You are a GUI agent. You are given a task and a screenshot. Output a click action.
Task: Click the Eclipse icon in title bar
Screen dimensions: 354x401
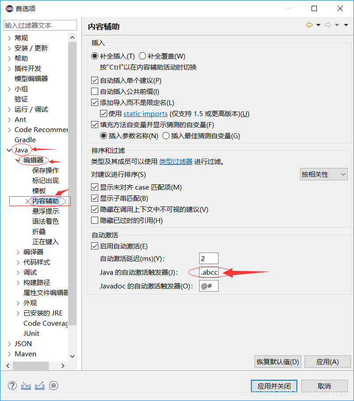[x=9, y=8]
